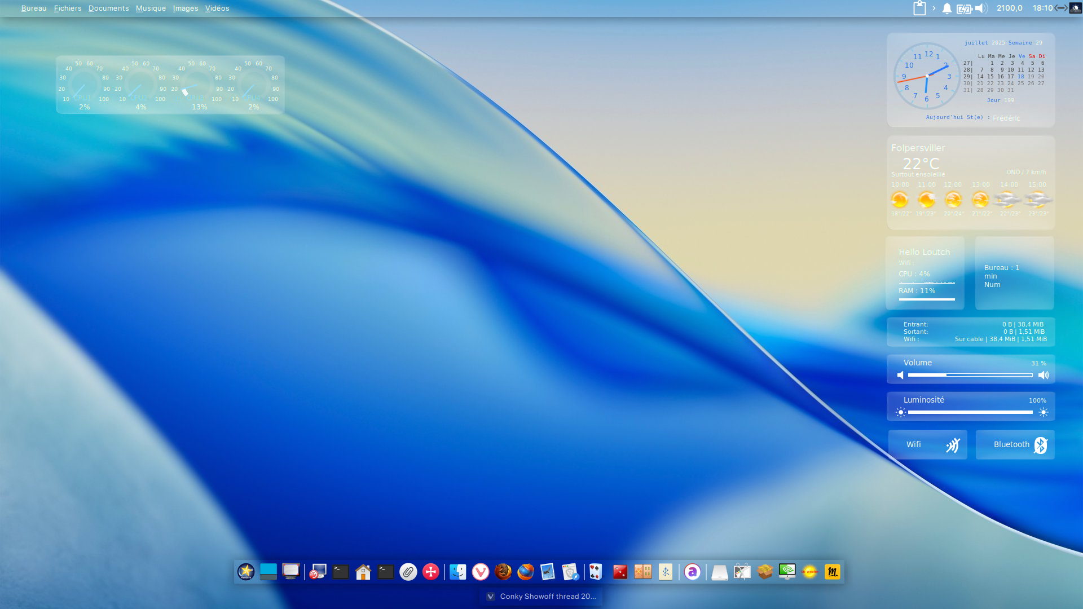Click the 'RAM : 11%' readout
The height and width of the screenshot is (609, 1083).
coord(917,291)
